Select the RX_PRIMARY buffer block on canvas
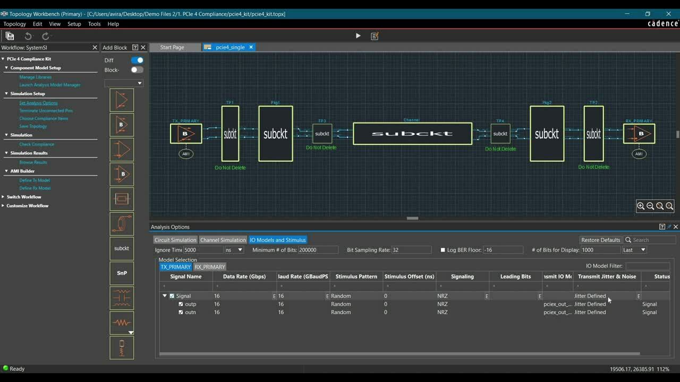This screenshot has width=680, height=382. click(x=639, y=134)
